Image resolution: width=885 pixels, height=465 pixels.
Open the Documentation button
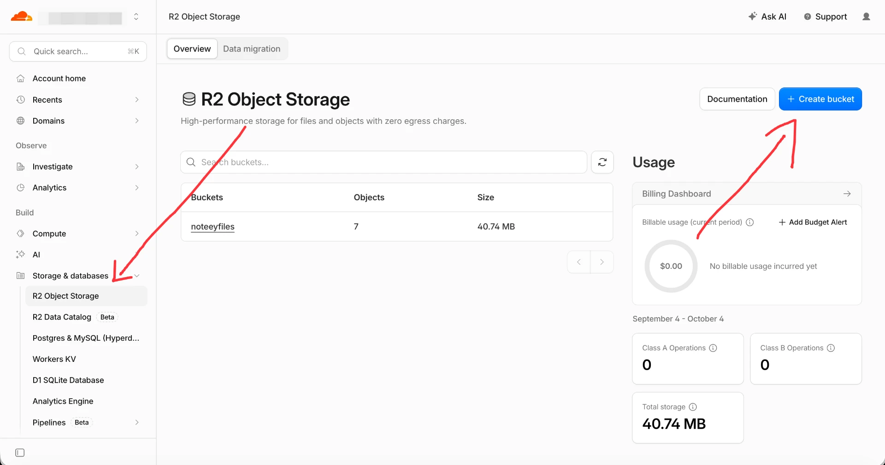point(737,99)
